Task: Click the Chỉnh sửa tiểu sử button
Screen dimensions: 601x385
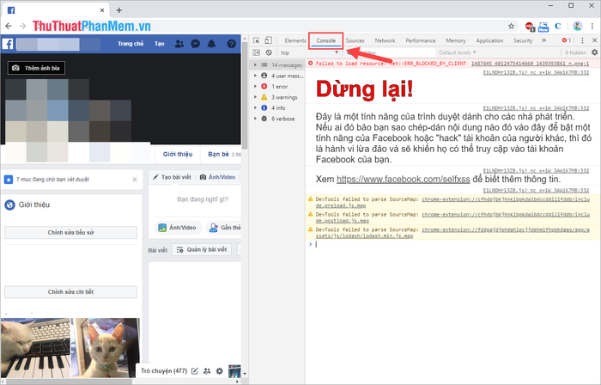Action: (x=70, y=232)
